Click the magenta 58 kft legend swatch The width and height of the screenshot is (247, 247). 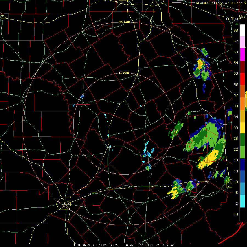pyautogui.click(x=242, y=55)
